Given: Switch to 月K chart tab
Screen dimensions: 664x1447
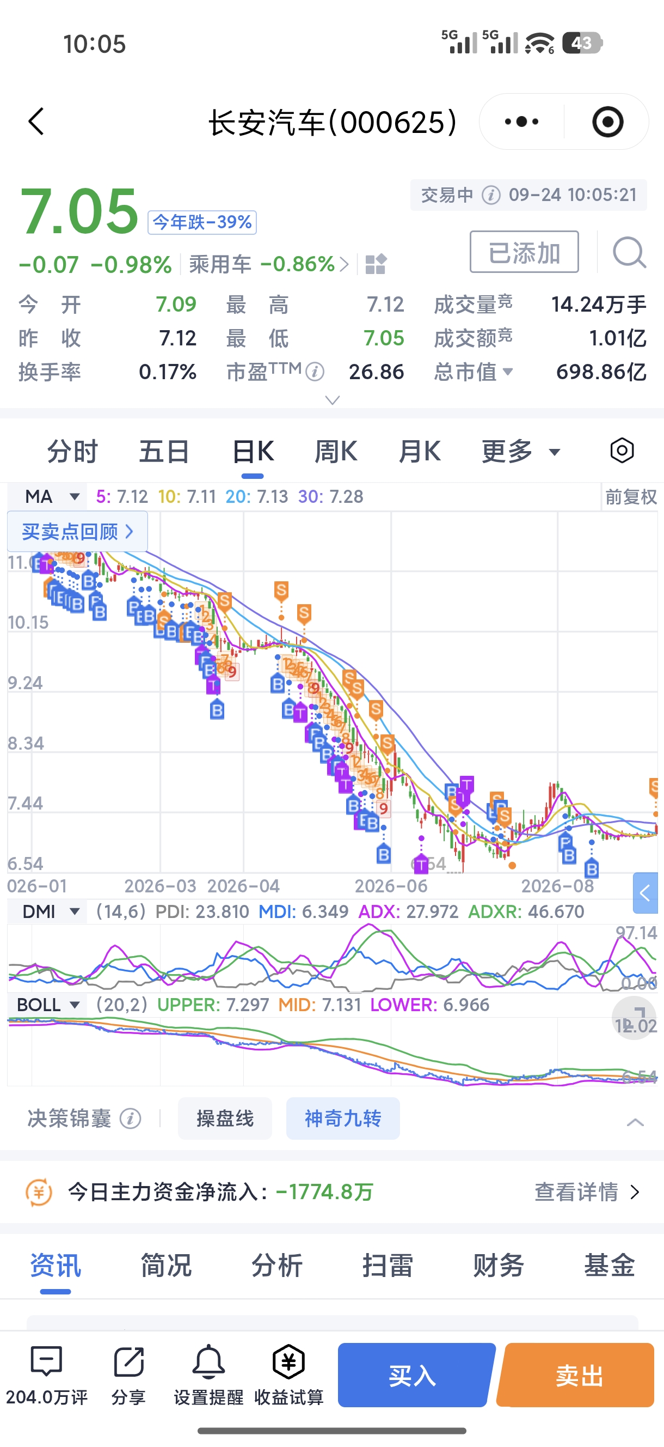Looking at the screenshot, I should tap(419, 451).
